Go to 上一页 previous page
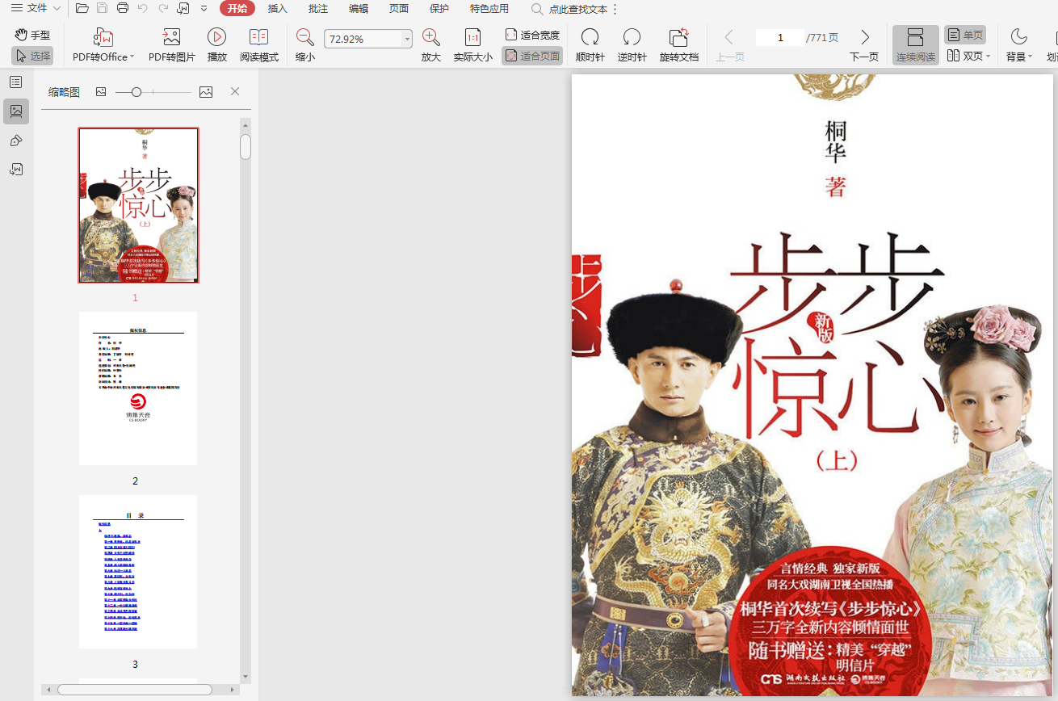Viewport: 1058px width, 701px height. [x=730, y=45]
